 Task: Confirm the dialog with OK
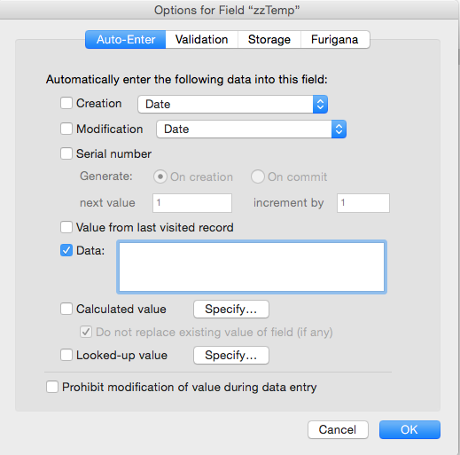click(x=409, y=429)
